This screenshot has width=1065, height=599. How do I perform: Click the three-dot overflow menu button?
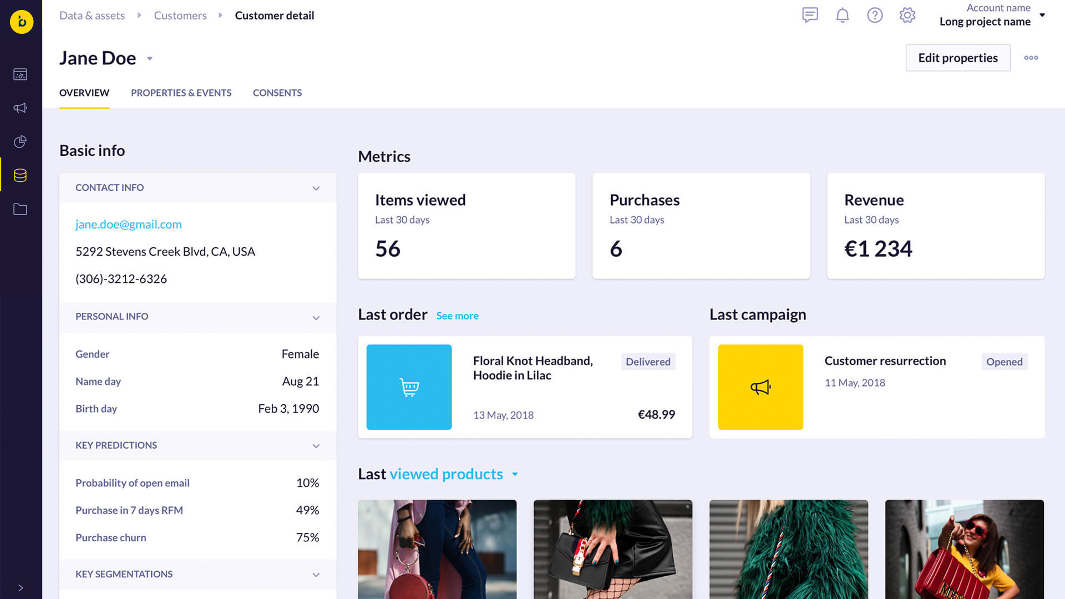[x=1031, y=57]
